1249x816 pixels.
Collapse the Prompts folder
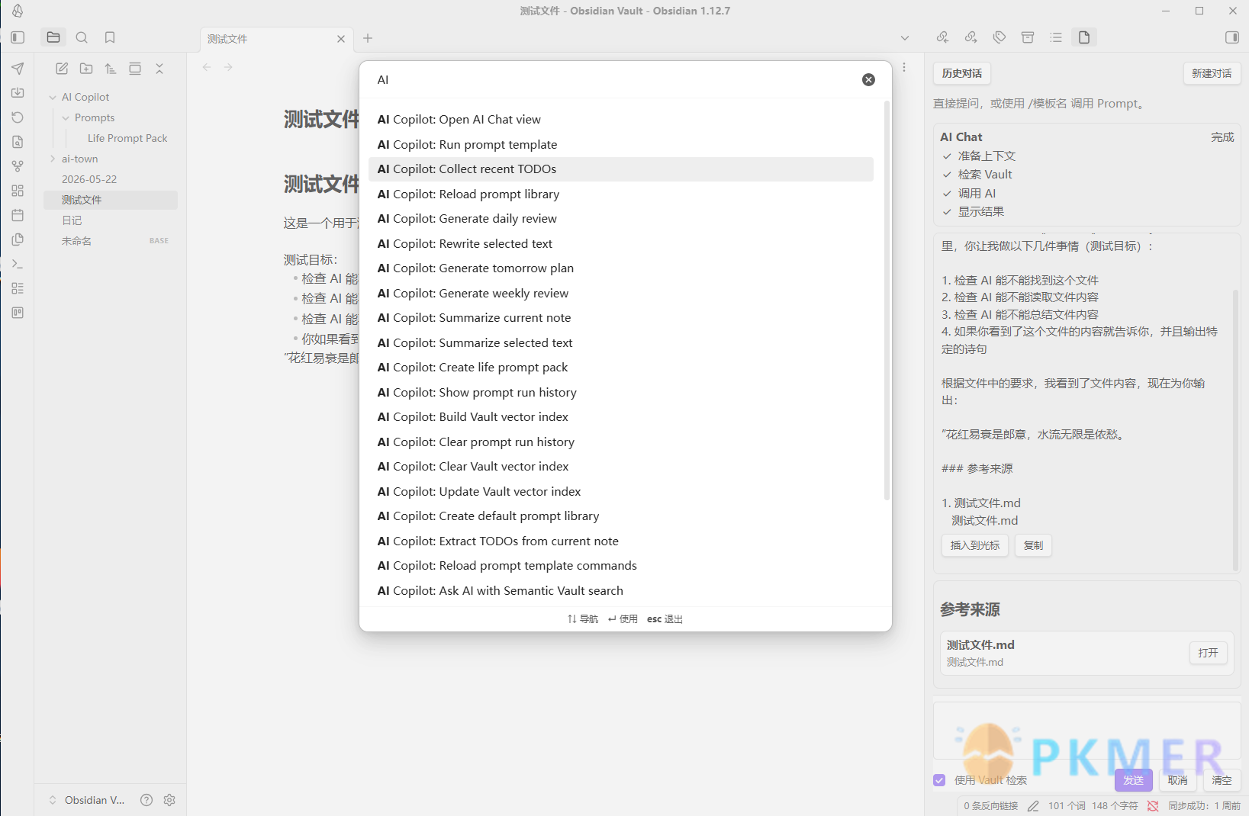pyautogui.click(x=66, y=117)
